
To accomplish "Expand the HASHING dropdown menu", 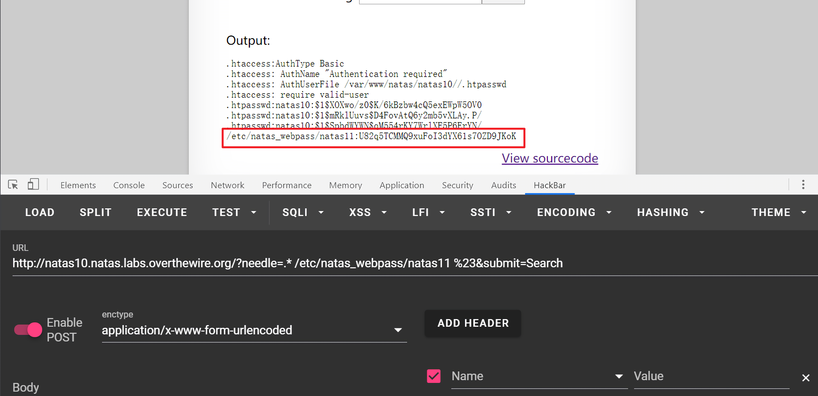I will (x=671, y=212).
